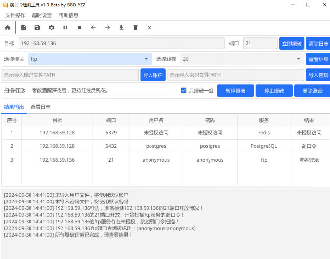
Task: Open new file document icon
Action: (24, 28)
